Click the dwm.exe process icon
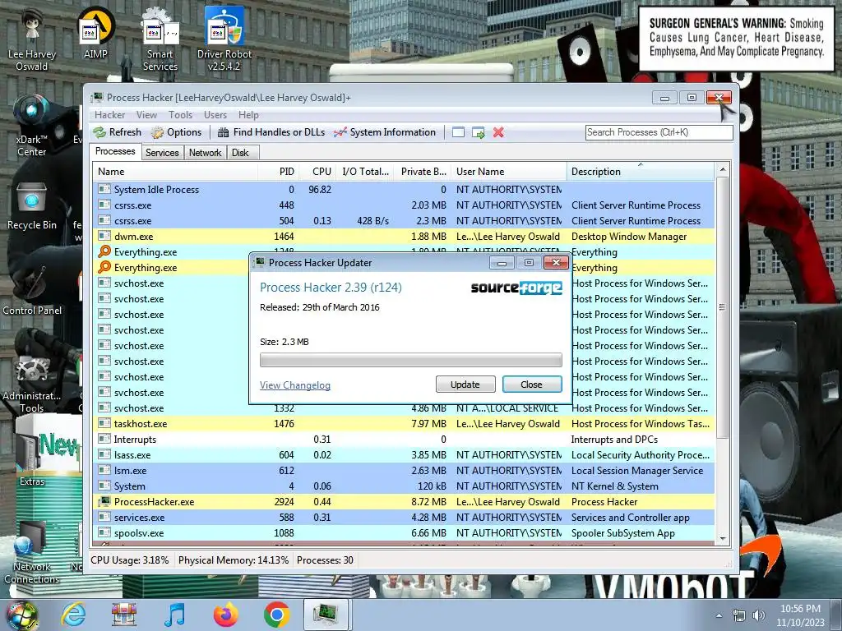 coord(104,236)
